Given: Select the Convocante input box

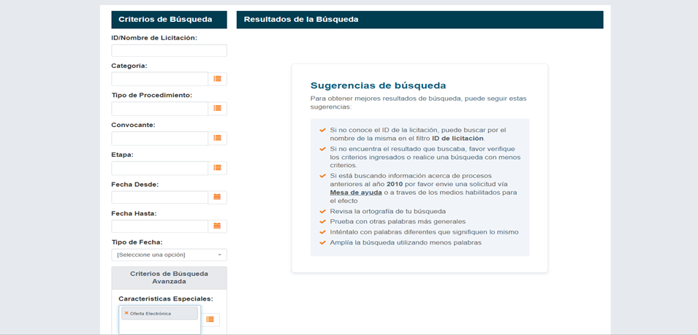Looking at the screenshot, I should click(159, 138).
